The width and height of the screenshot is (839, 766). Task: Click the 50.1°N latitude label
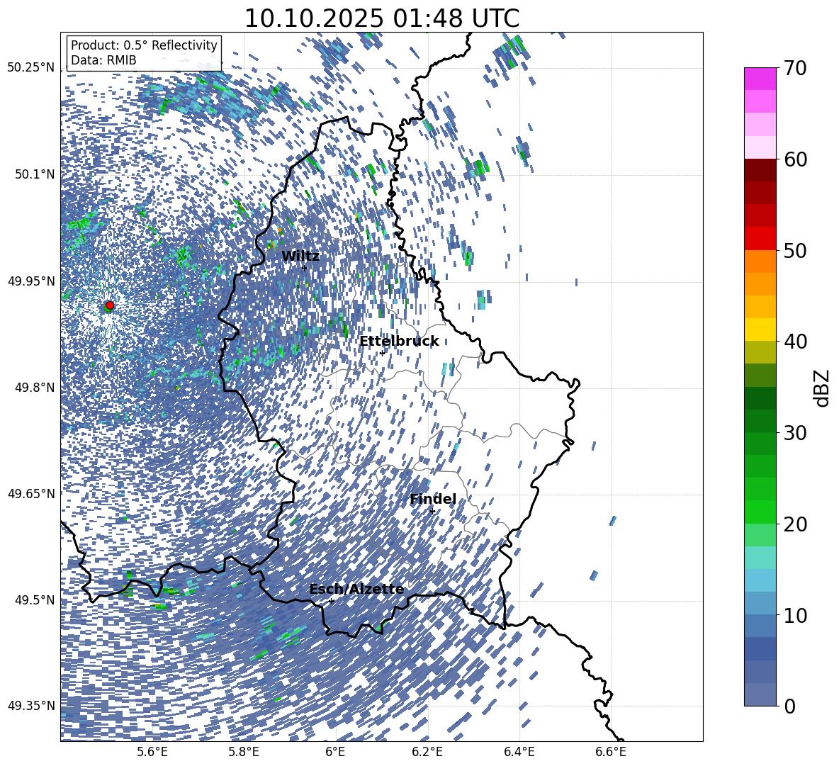[34, 174]
